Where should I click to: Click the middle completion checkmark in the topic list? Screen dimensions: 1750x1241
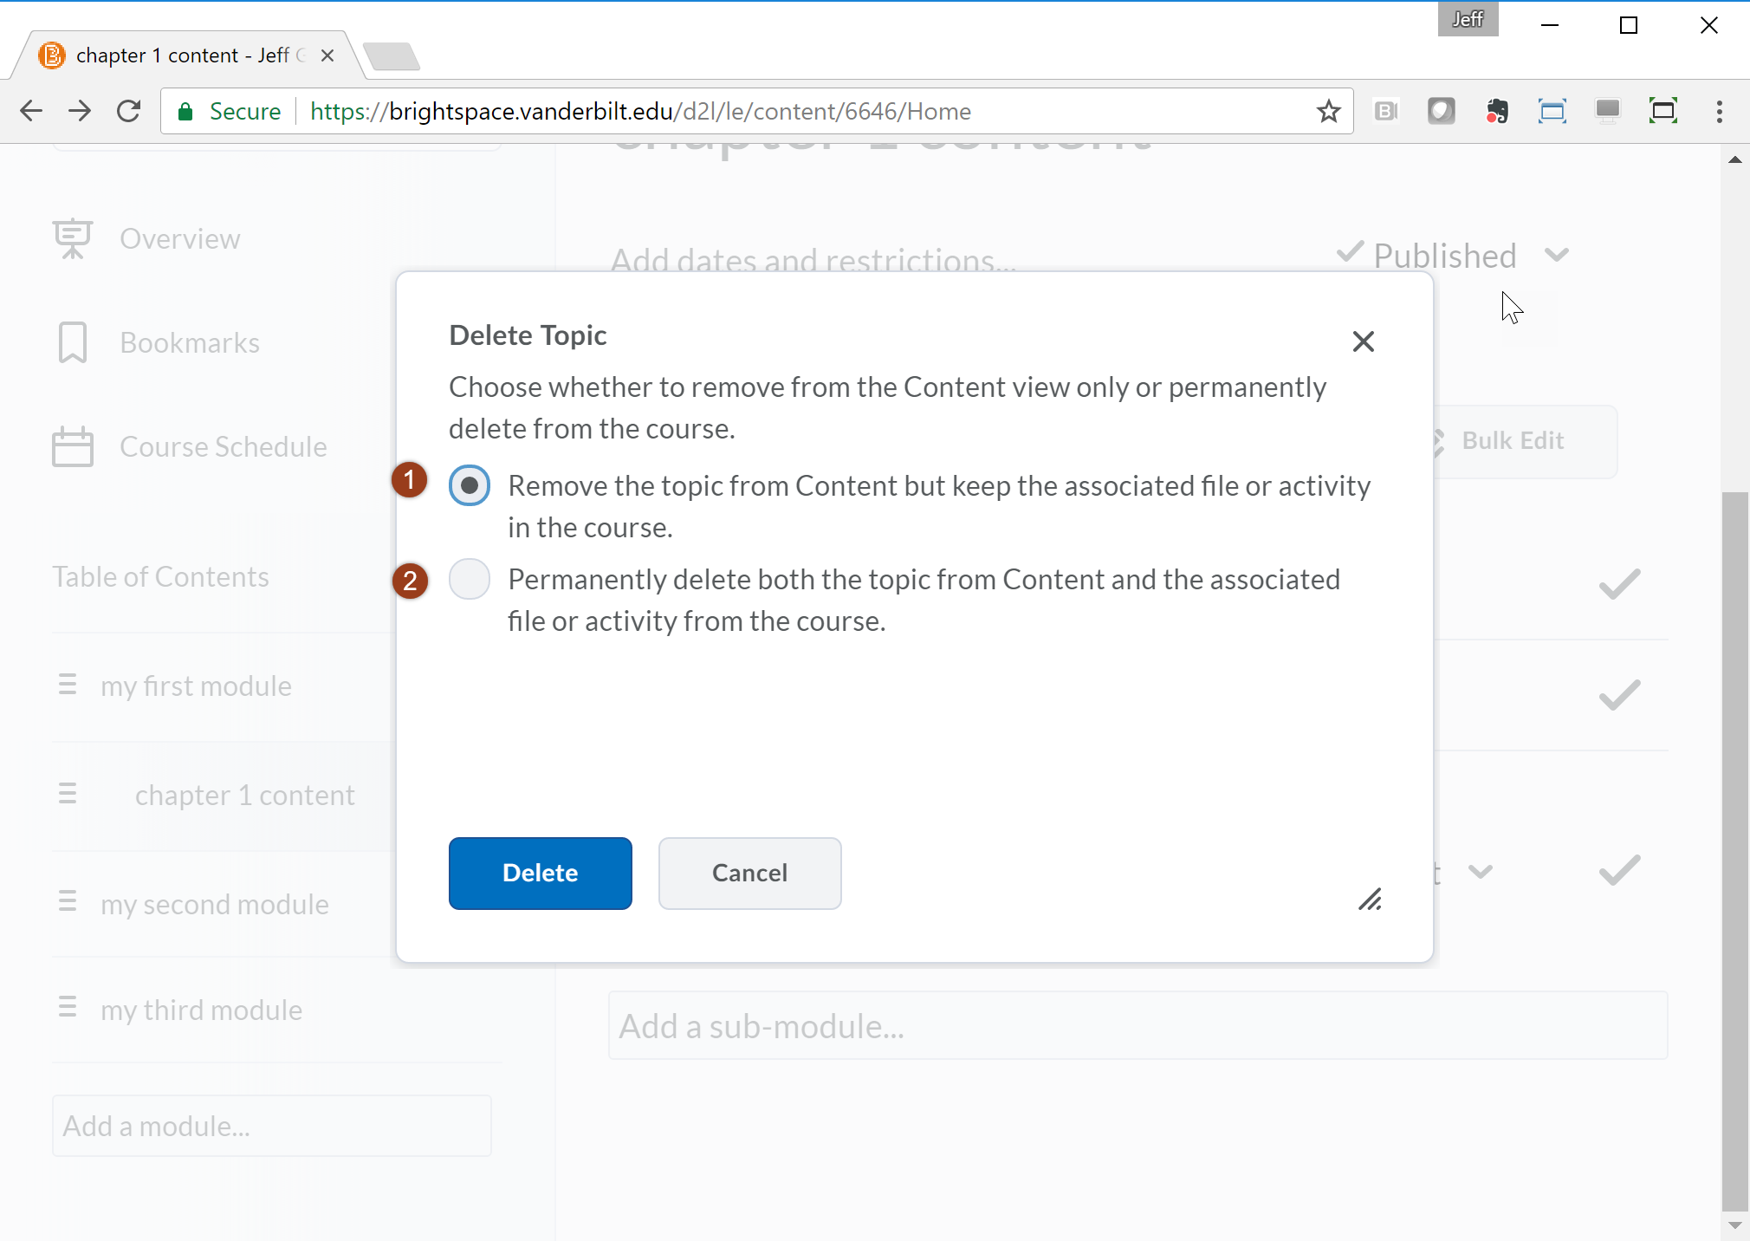coord(1619,695)
